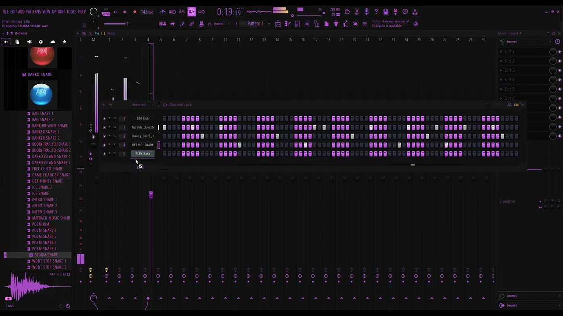This screenshot has width=563, height=316.
Task: Click the record button
Action: (x=135, y=12)
